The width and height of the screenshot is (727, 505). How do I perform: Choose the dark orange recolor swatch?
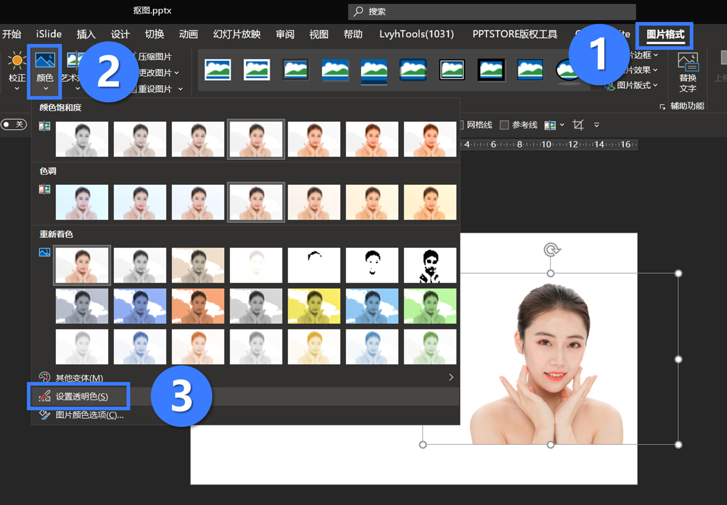pos(198,306)
